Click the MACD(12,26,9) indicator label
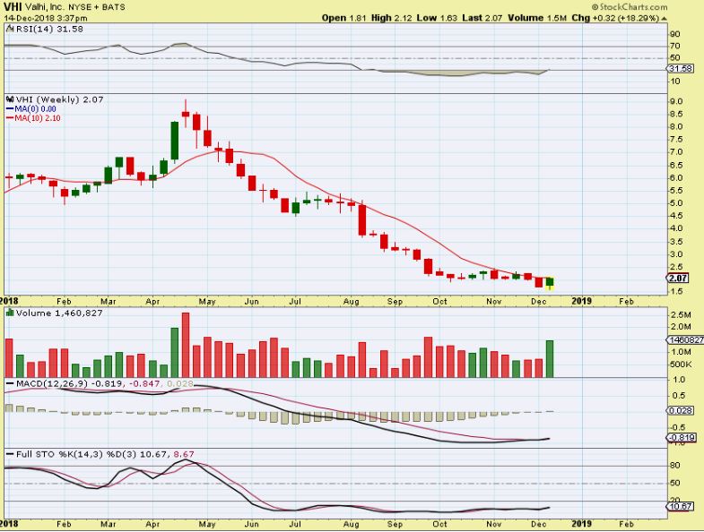 coord(53,383)
